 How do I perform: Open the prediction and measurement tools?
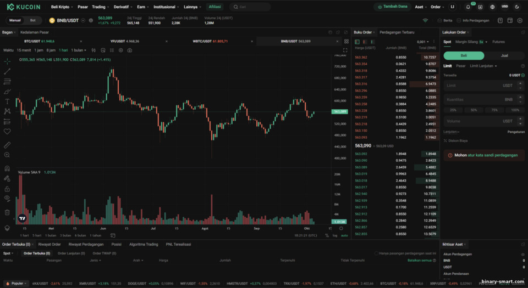[x=7, y=122]
